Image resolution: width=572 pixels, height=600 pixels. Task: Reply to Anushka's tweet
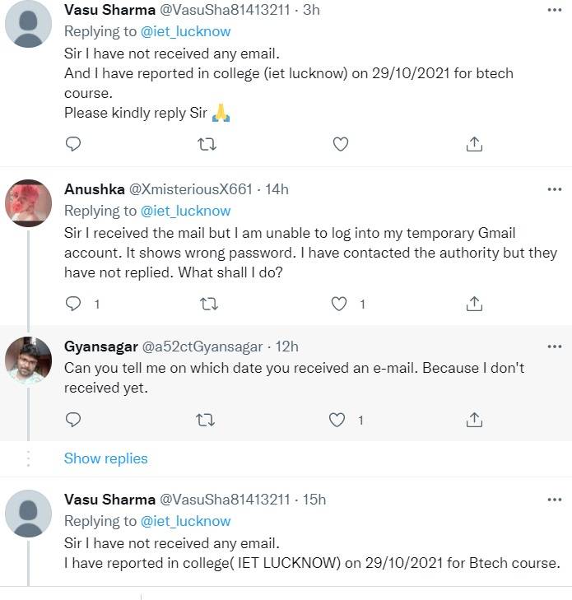click(x=73, y=304)
